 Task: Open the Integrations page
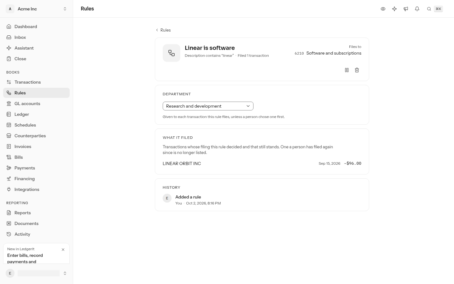tap(37, 189)
